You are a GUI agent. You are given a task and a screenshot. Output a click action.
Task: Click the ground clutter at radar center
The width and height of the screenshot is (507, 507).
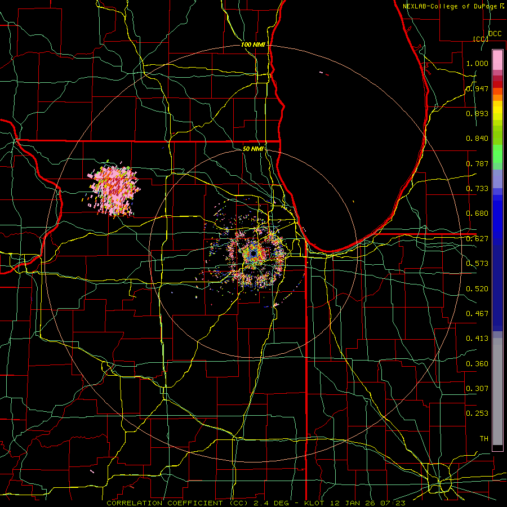[x=255, y=254]
